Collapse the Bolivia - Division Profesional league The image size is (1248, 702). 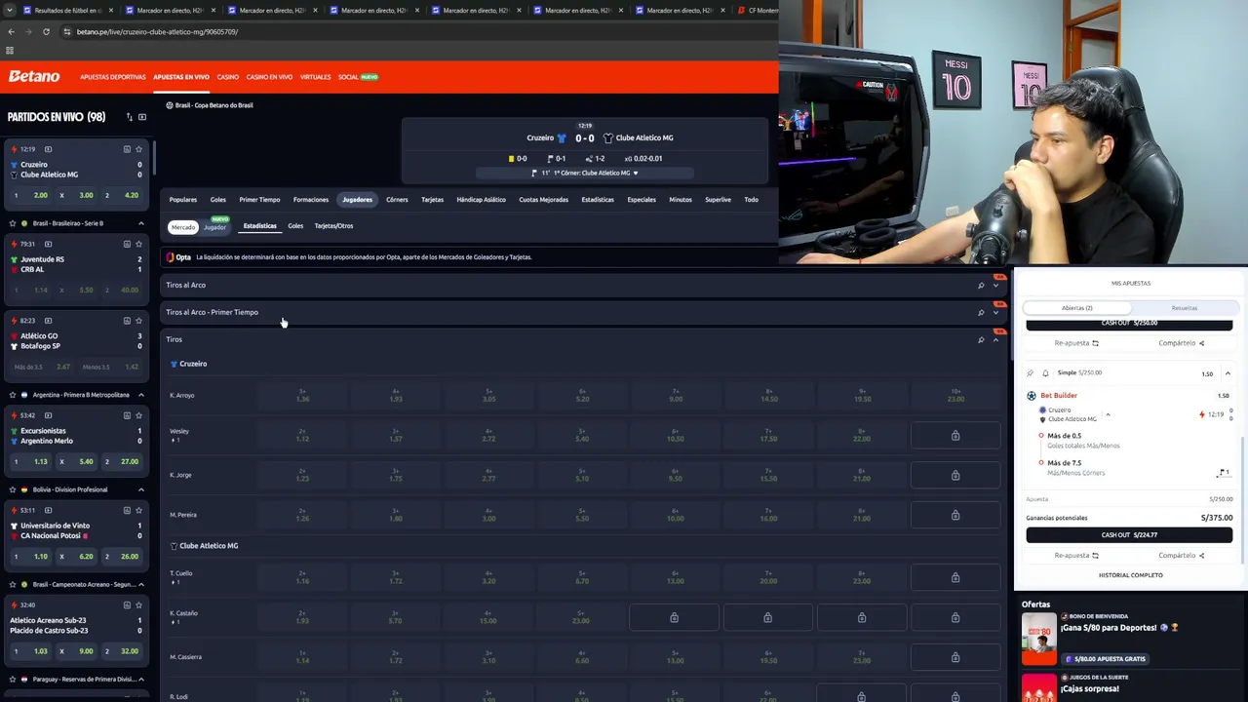[140, 489]
